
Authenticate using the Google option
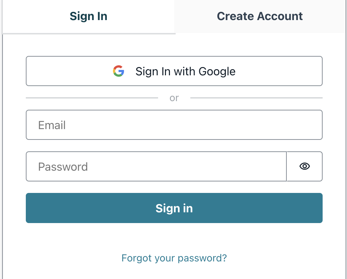coord(174,71)
